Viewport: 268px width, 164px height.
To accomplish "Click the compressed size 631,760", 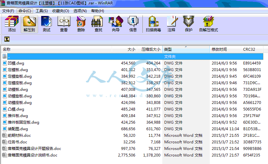I will point(153,129).
